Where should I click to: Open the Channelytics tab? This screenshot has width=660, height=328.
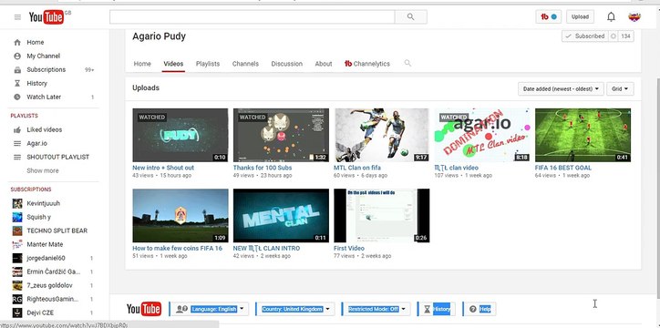(x=367, y=64)
